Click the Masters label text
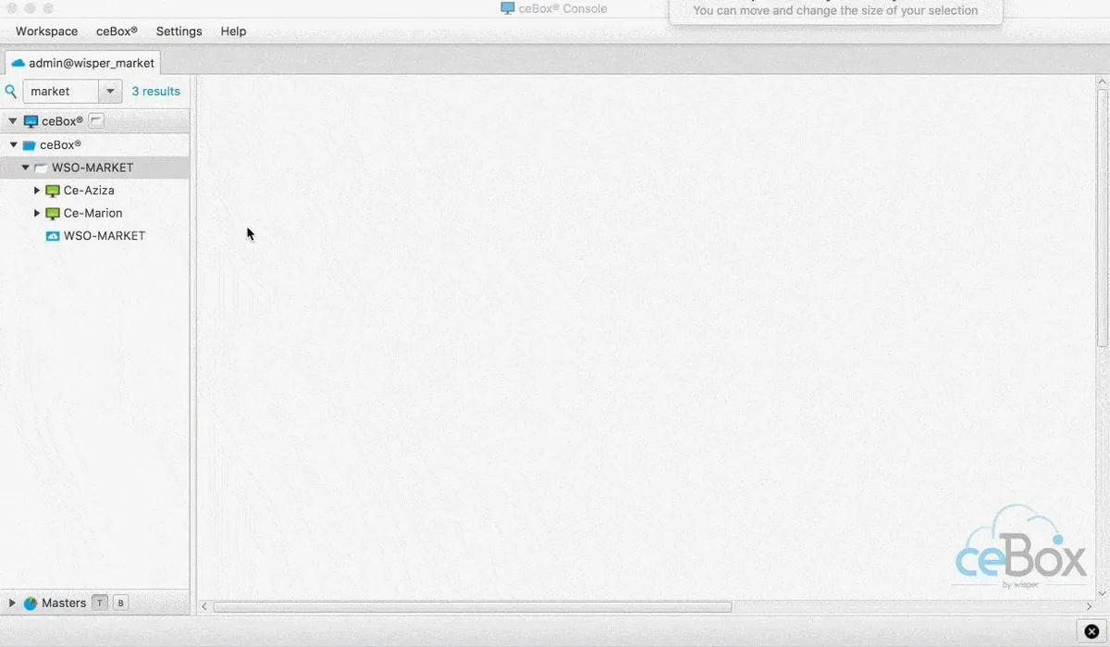This screenshot has width=1110, height=647. coord(64,603)
